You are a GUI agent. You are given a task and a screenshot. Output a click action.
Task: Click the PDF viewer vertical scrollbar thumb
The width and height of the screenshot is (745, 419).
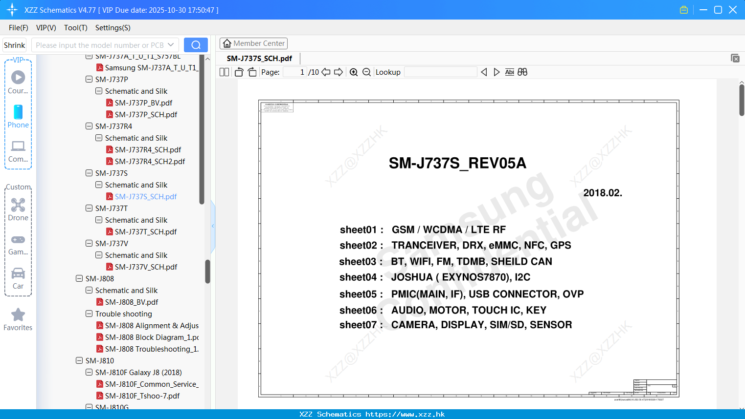coord(742,100)
